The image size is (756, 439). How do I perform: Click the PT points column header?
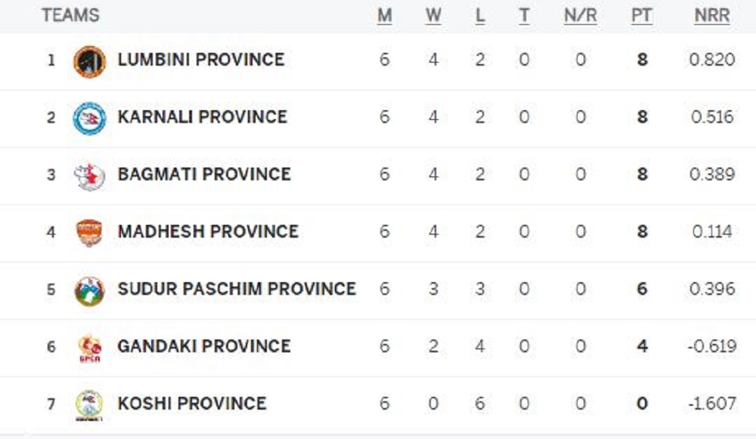(642, 16)
